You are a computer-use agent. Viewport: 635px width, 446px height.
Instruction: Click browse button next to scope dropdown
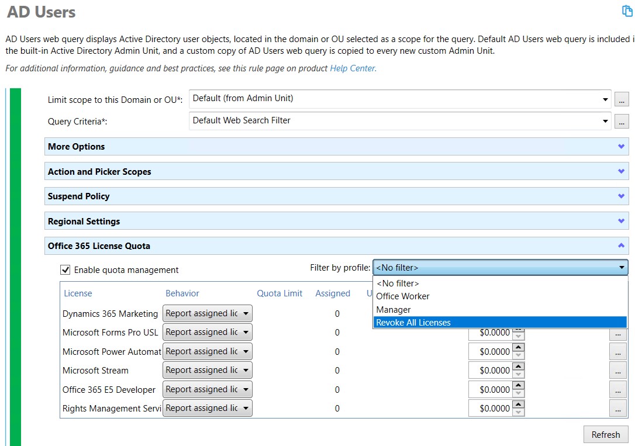[x=621, y=99]
